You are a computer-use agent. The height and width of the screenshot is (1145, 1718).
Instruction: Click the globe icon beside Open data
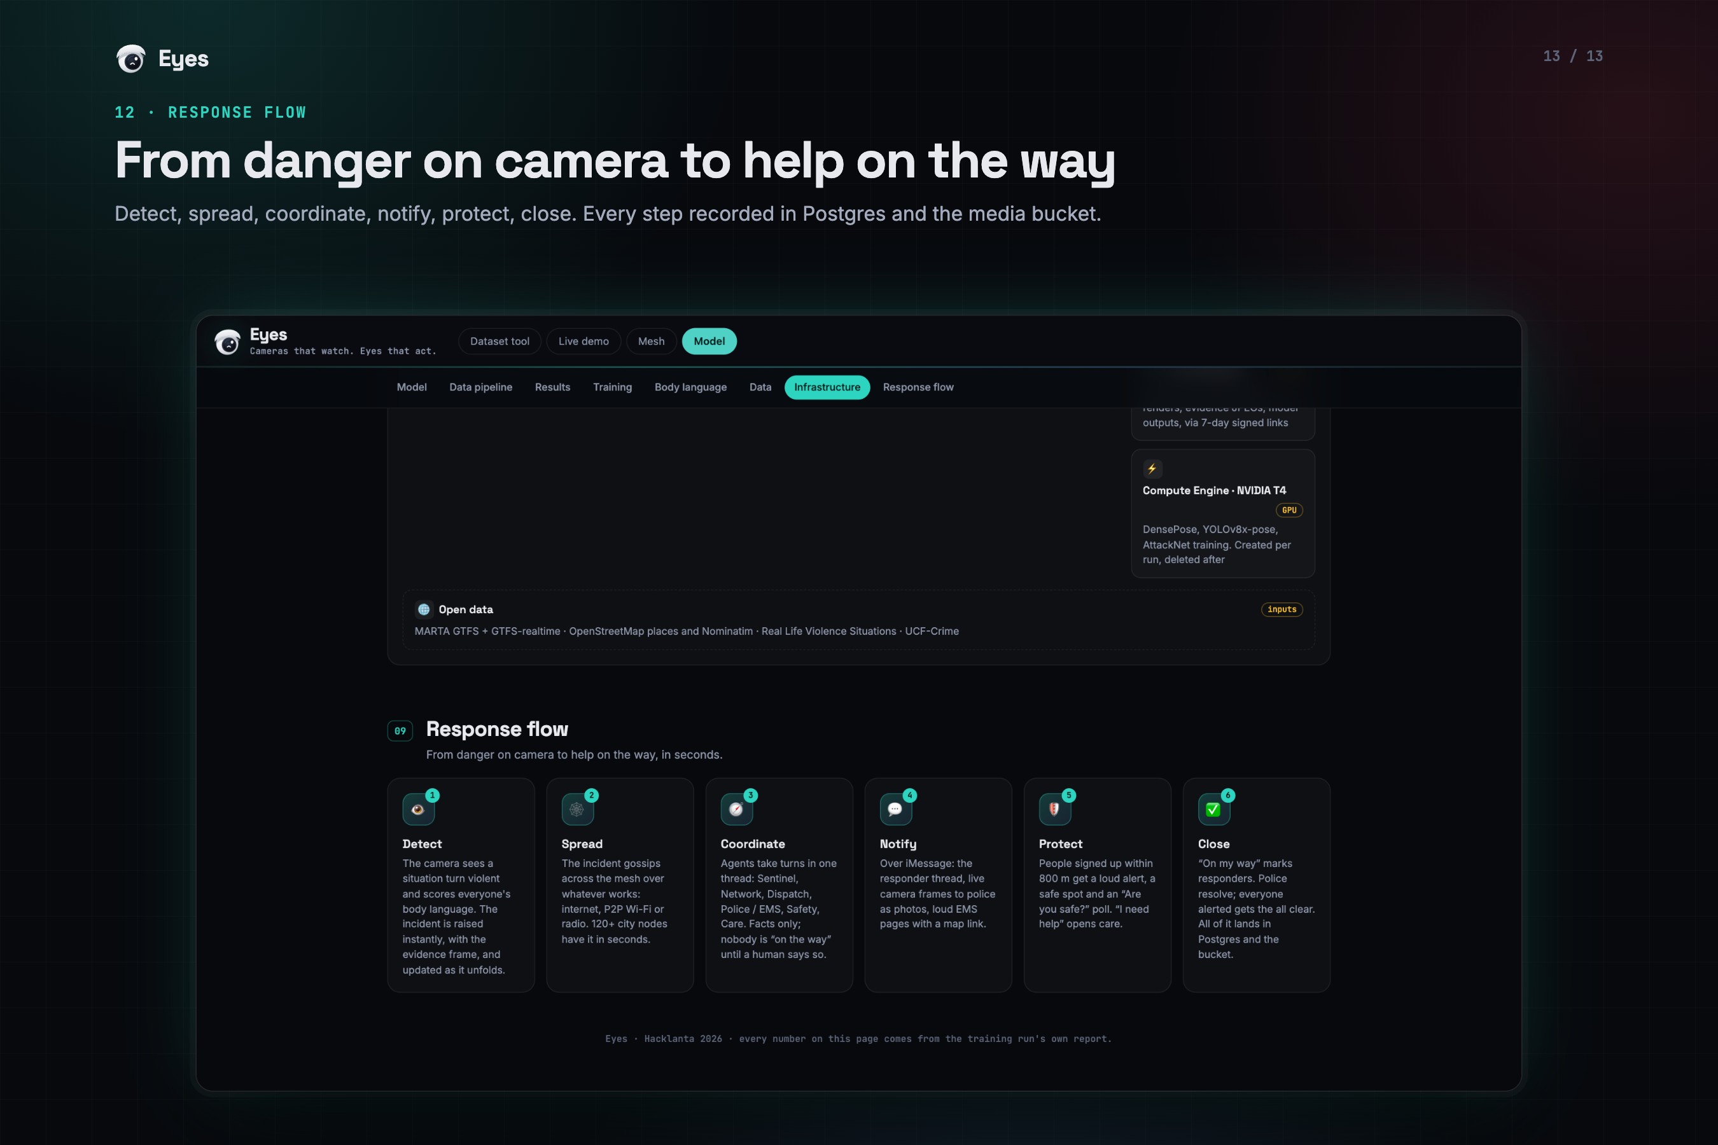point(424,609)
